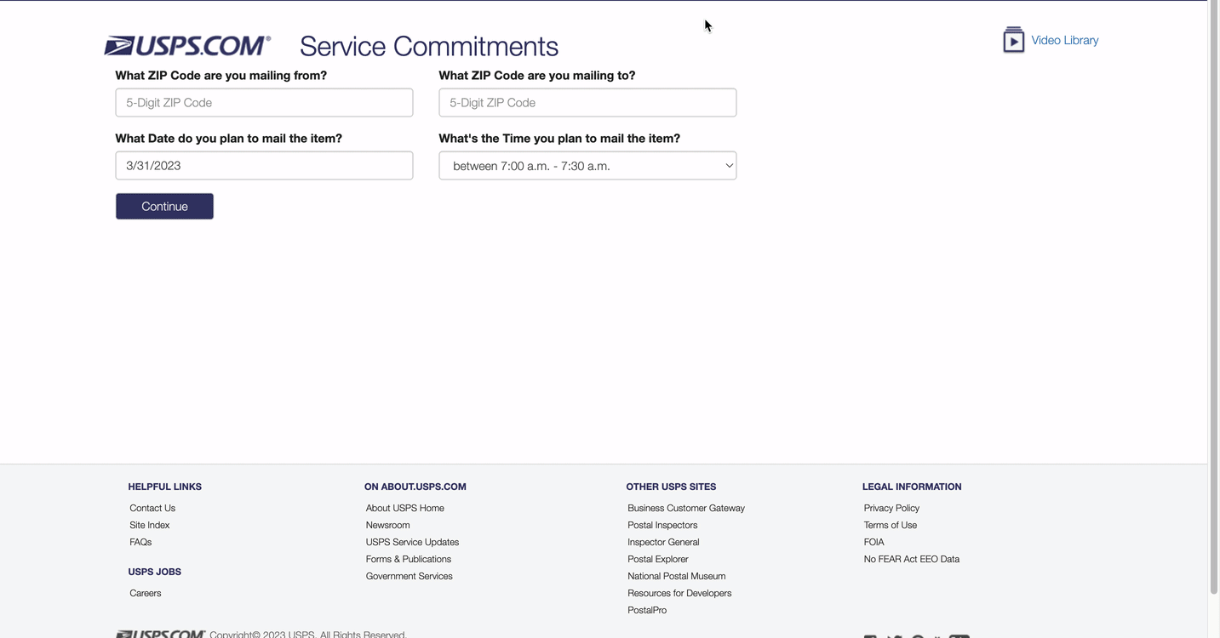
Task: Click the mailing-from ZIP Code field
Action: (264, 103)
